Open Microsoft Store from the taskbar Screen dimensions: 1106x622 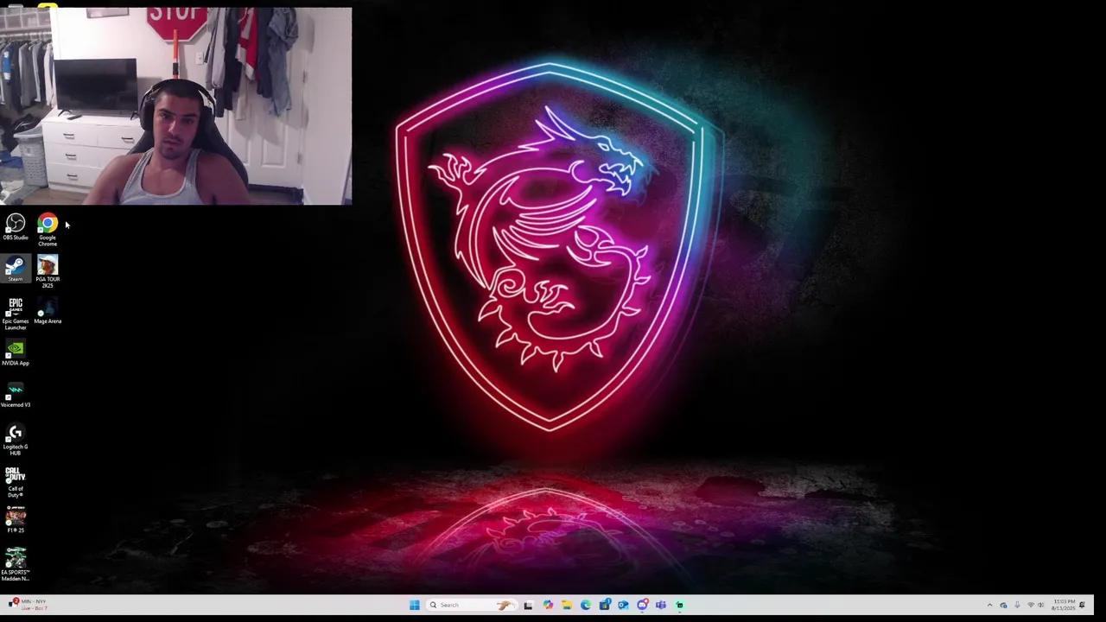point(605,605)
